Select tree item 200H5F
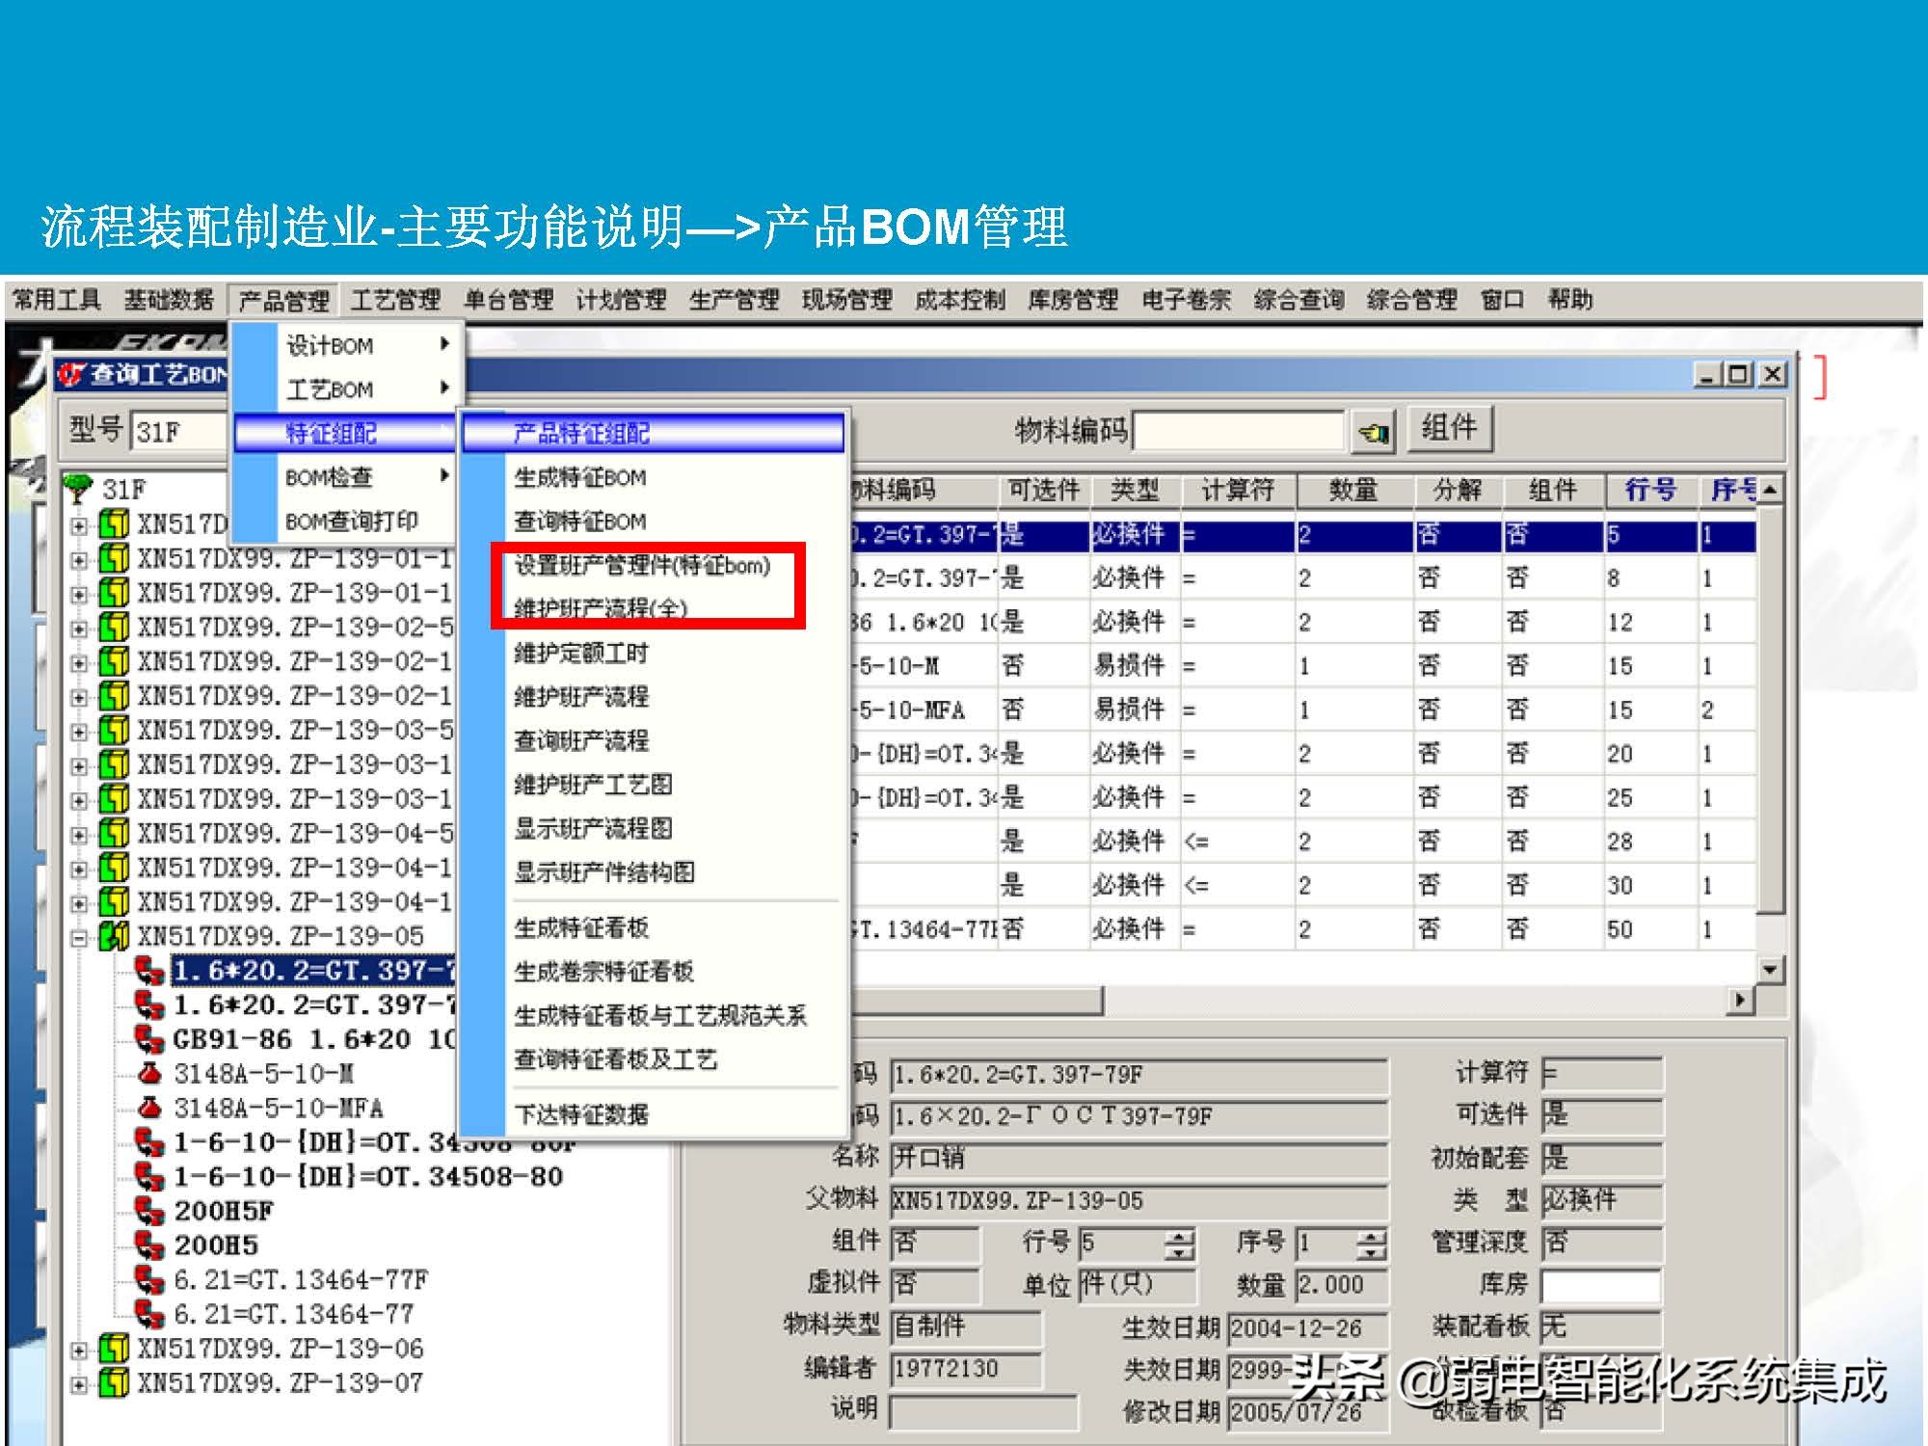1928x1446 pixels. 224,1211
